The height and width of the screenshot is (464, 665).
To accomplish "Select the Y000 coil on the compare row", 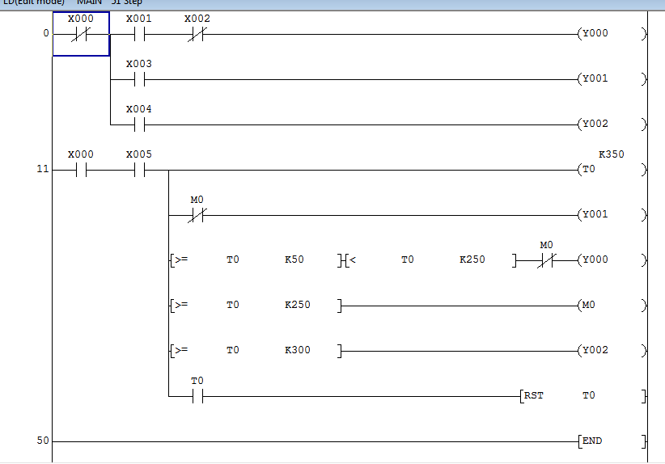I will tap(612, 260).
